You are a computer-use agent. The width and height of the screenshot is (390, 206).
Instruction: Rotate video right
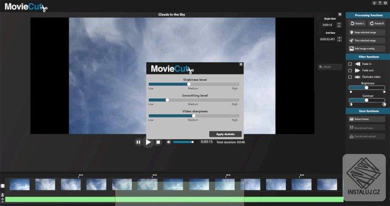tap(377, 23)
